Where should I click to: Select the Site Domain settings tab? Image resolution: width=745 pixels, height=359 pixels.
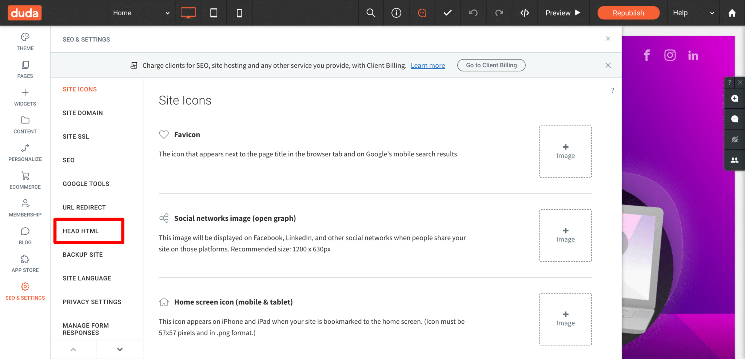click(x=83, y=113)
